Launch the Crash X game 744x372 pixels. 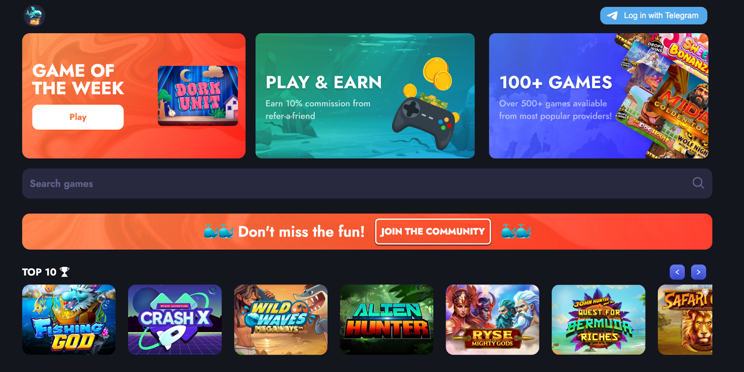pyautogui.click(x=175, y=320)
